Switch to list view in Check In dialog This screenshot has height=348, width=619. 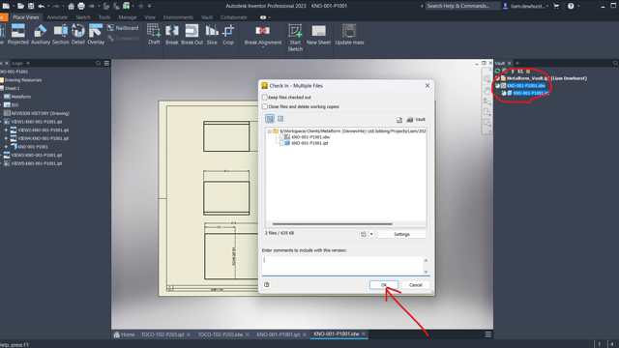click(280, 119)
